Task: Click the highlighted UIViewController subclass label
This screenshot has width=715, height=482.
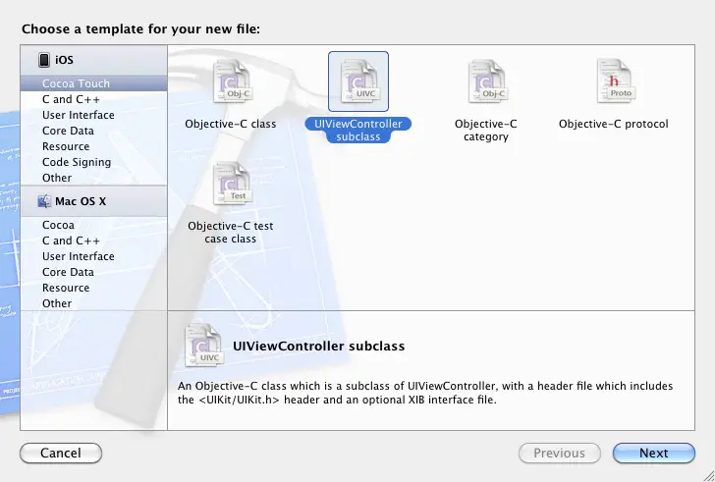Action: [x=357, y=131]
